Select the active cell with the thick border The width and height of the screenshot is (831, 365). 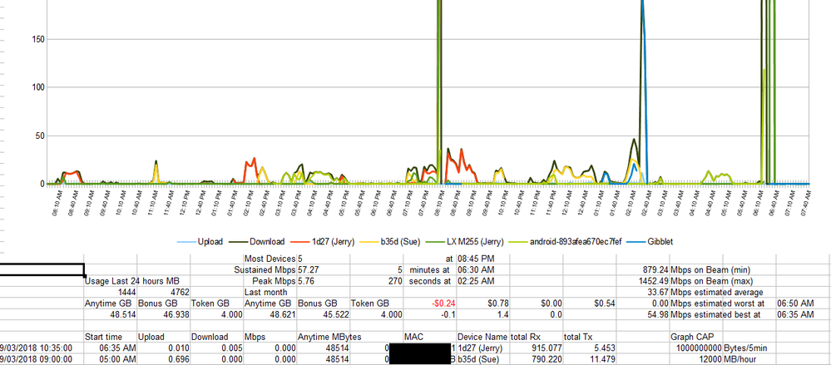[x=42, y=269]
